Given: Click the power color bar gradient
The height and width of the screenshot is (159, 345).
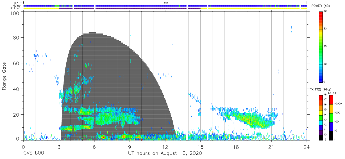Looking at the screenshot, I should point(321,47).
